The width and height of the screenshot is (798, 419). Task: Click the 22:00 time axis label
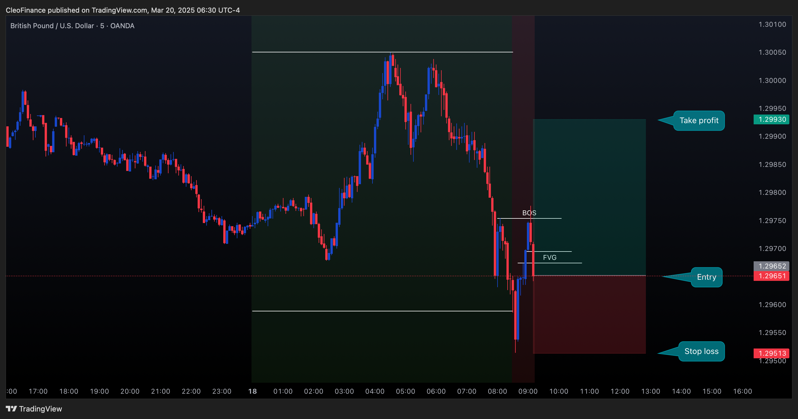[191, 391]
